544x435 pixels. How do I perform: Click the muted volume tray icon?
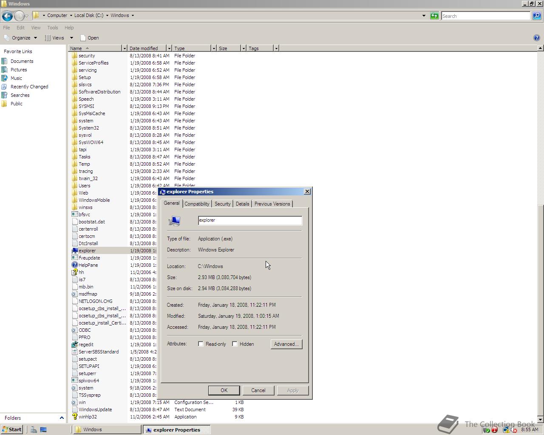click(514, 430)
